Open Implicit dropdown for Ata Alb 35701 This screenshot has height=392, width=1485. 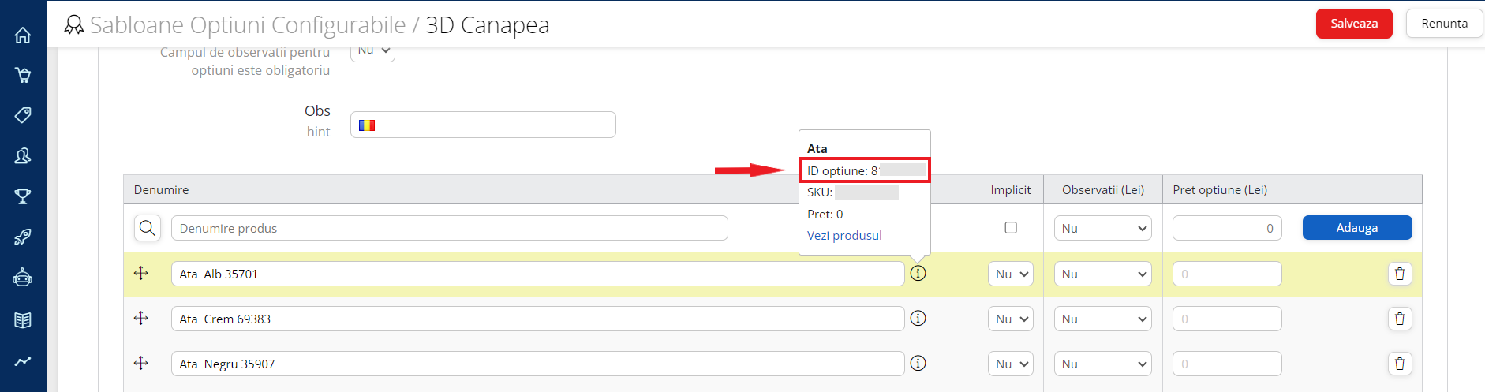click(1011, 274)
